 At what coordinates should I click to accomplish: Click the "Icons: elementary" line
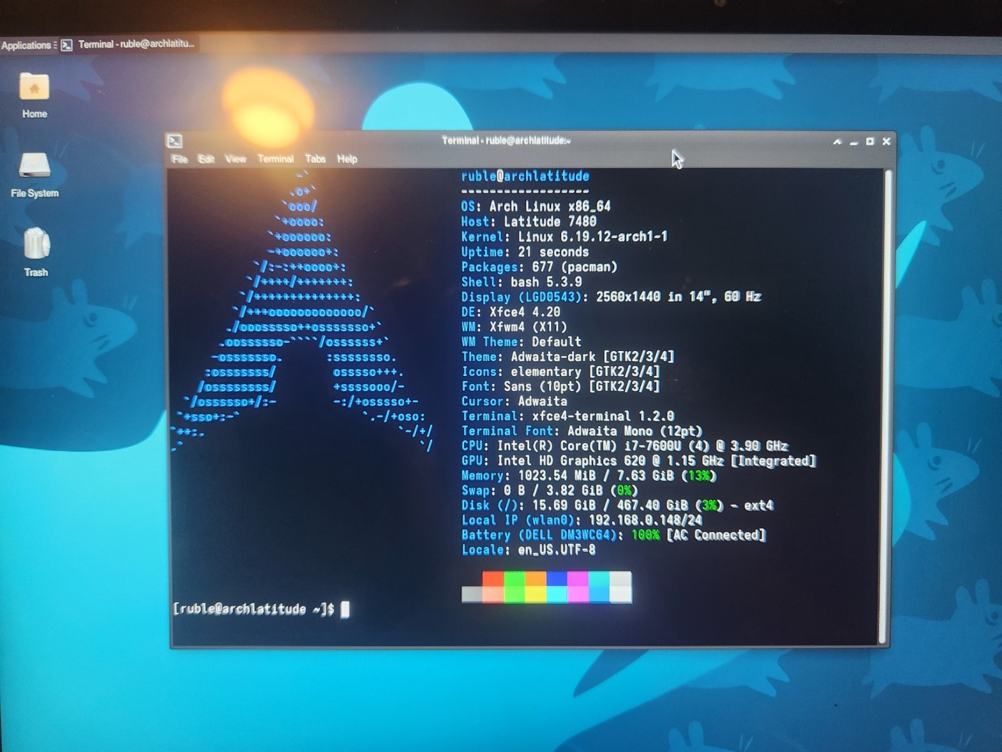(560, 372)
